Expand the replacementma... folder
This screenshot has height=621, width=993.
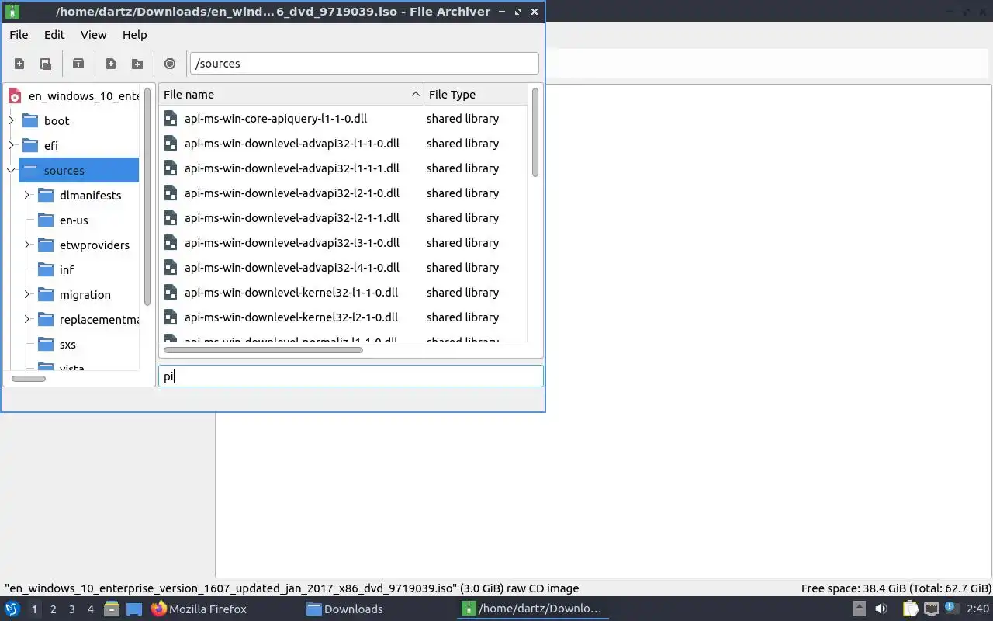tap(27, 320)
